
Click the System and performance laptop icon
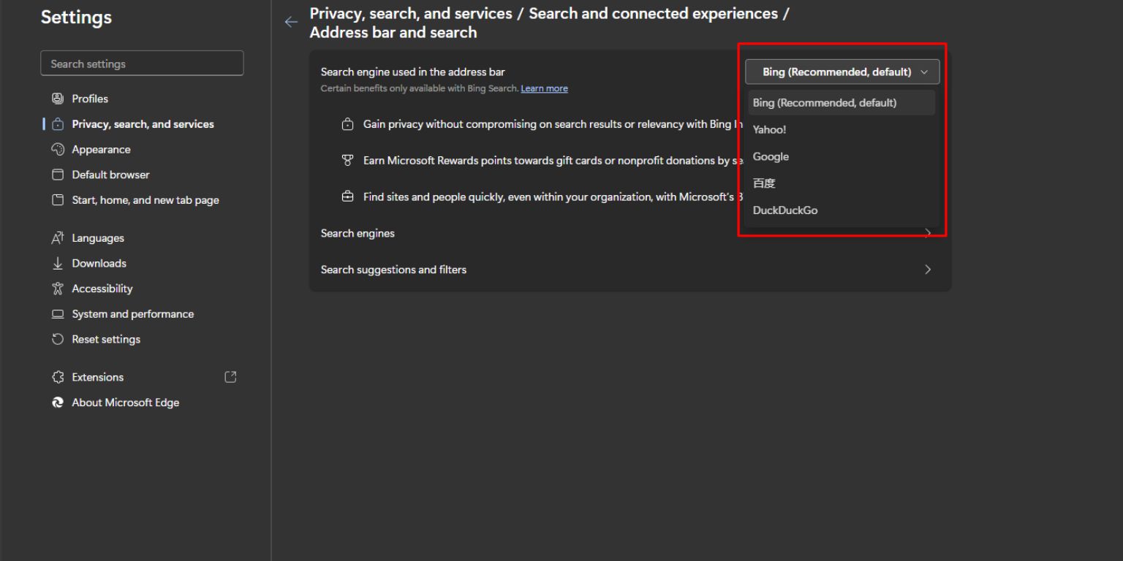pyautogui.click(x=58, y=314)
